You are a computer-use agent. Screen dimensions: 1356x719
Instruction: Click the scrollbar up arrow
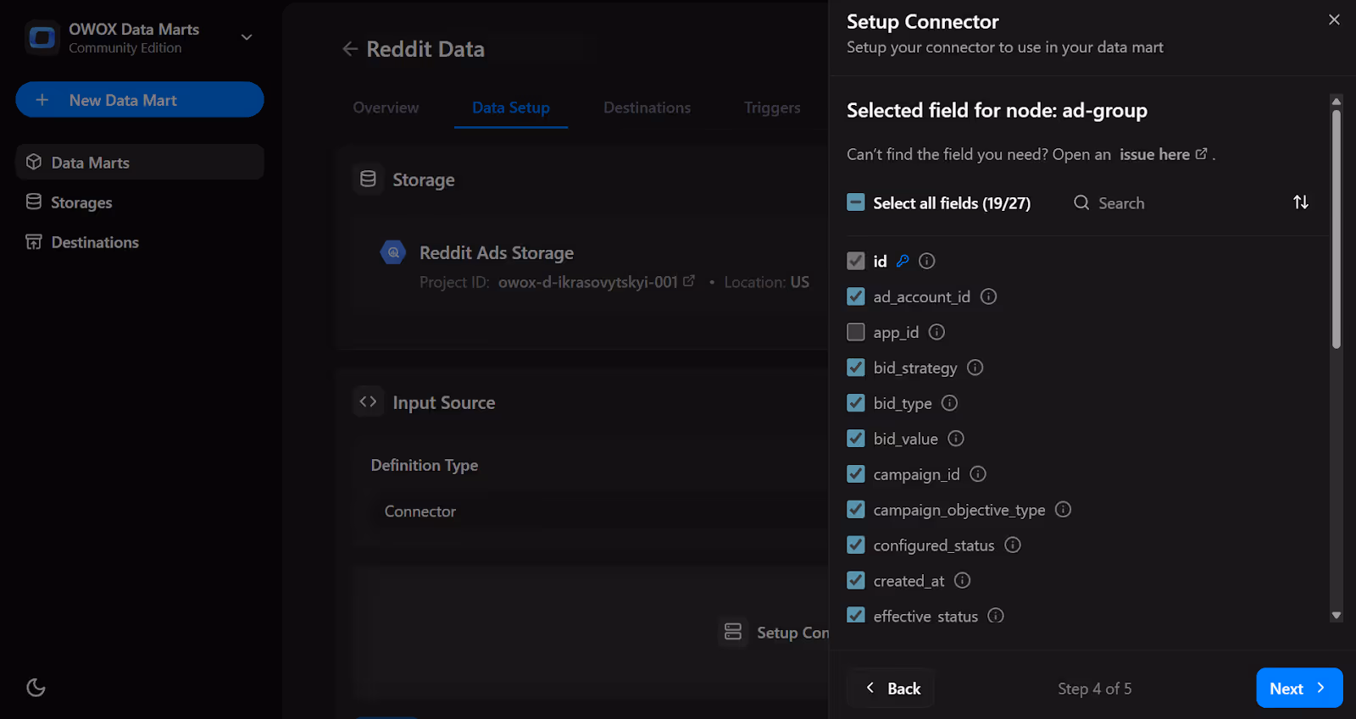point(1337,101)
